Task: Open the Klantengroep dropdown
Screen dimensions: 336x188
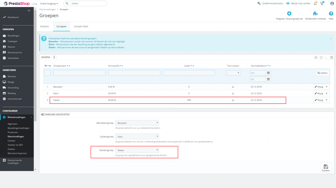Action: tap(137, 150)
